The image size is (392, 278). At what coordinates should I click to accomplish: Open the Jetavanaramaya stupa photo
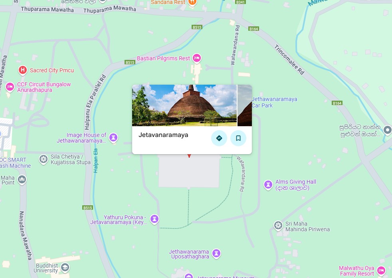(184, 105)
